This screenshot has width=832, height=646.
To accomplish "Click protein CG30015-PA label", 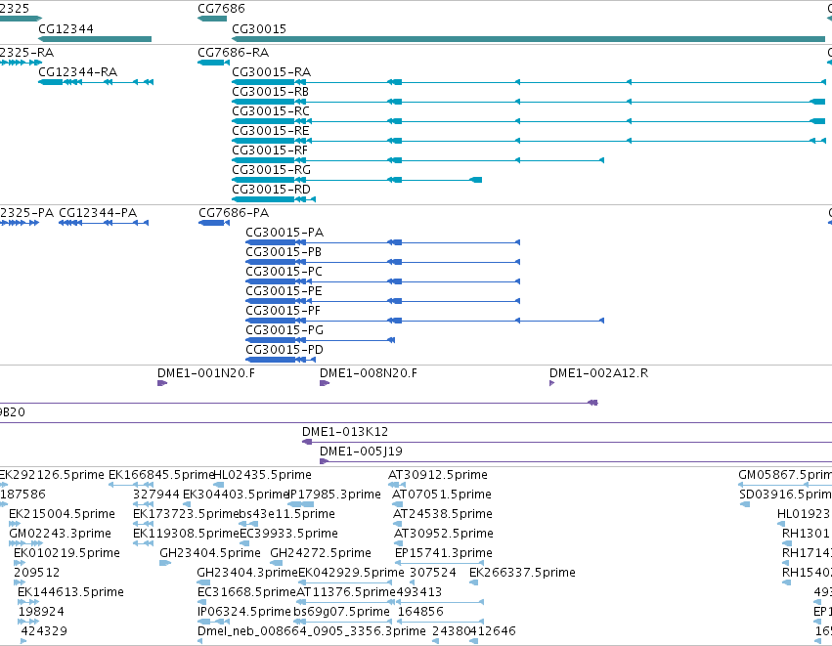I will (285, 233).
